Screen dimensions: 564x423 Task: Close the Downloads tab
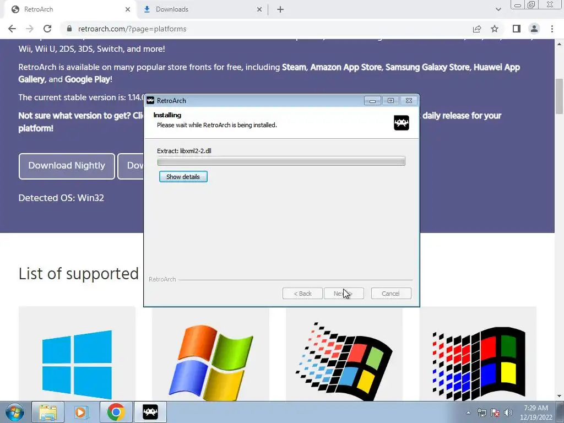pos(259,9)
